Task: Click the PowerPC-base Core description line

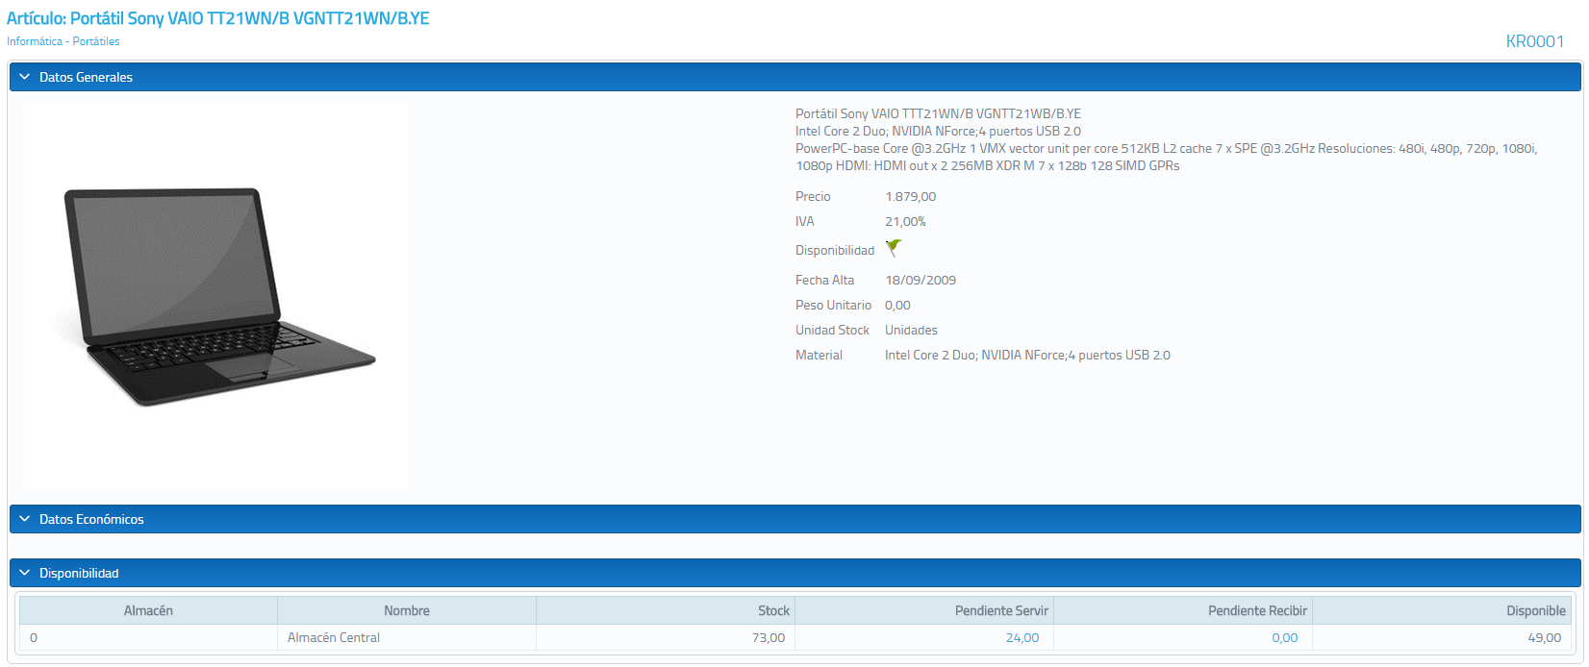Action: click(x=1166, y=157)
